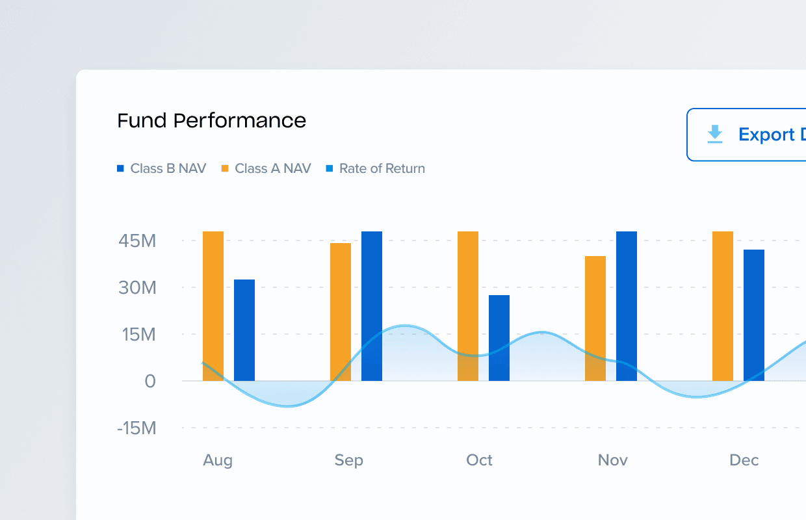The image size is (806, 520).
Task: Click the light blue Rate of Return legend square
Action: (330, 168)
